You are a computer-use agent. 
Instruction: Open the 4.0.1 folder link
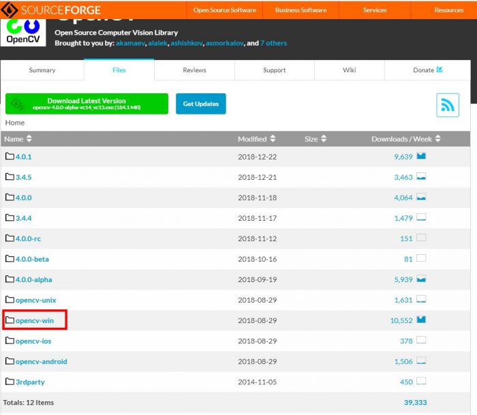tap(23, 157)
